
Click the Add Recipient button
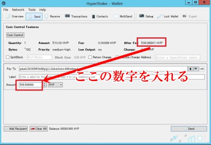[x=16, y=129]
